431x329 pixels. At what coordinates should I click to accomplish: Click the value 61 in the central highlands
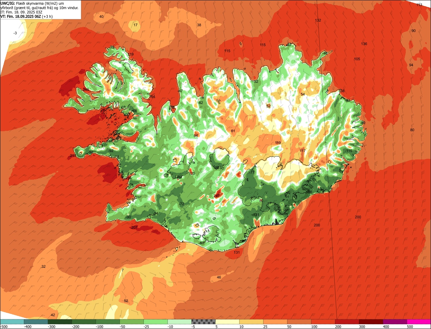pyautogui.click(x=233, y=131)
